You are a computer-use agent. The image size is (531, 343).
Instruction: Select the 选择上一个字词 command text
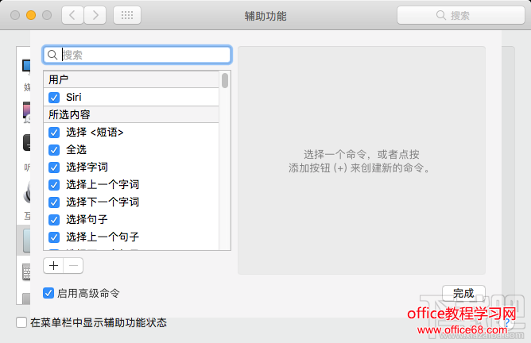[x=103, y=185]
